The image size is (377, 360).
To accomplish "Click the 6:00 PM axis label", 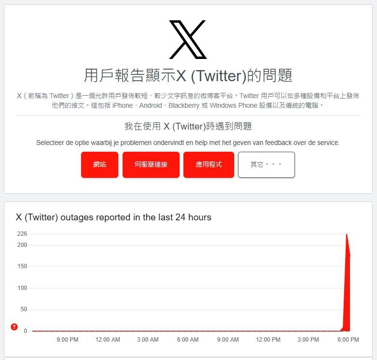I will click(348, 340).
